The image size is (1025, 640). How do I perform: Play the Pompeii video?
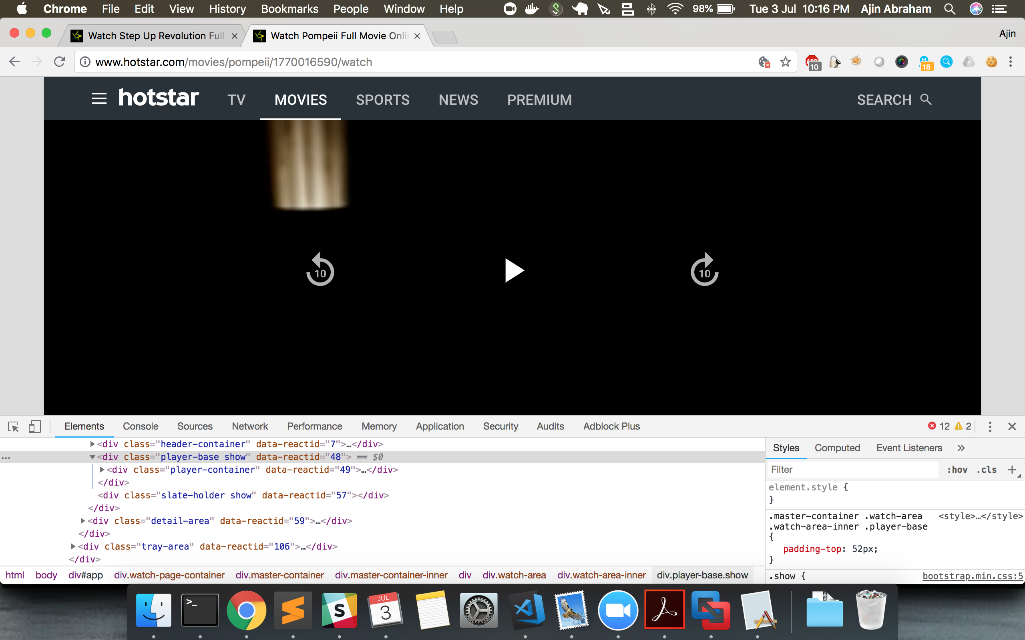pos(514,270)
